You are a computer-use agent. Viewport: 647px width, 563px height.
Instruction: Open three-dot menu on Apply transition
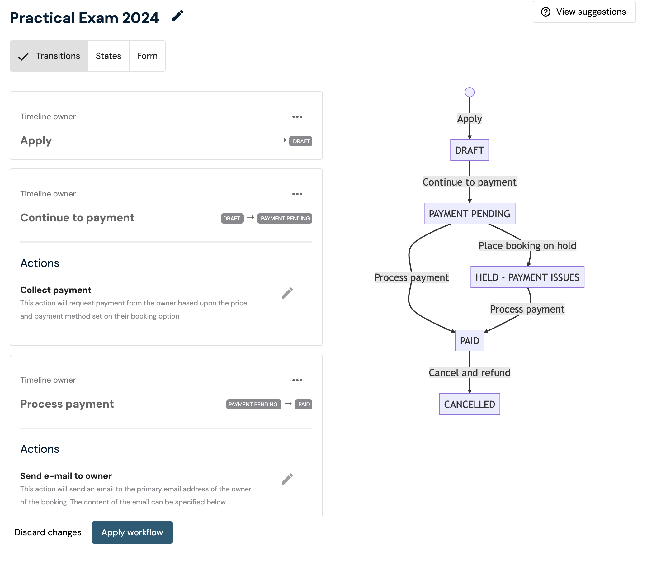pos(297,117)
